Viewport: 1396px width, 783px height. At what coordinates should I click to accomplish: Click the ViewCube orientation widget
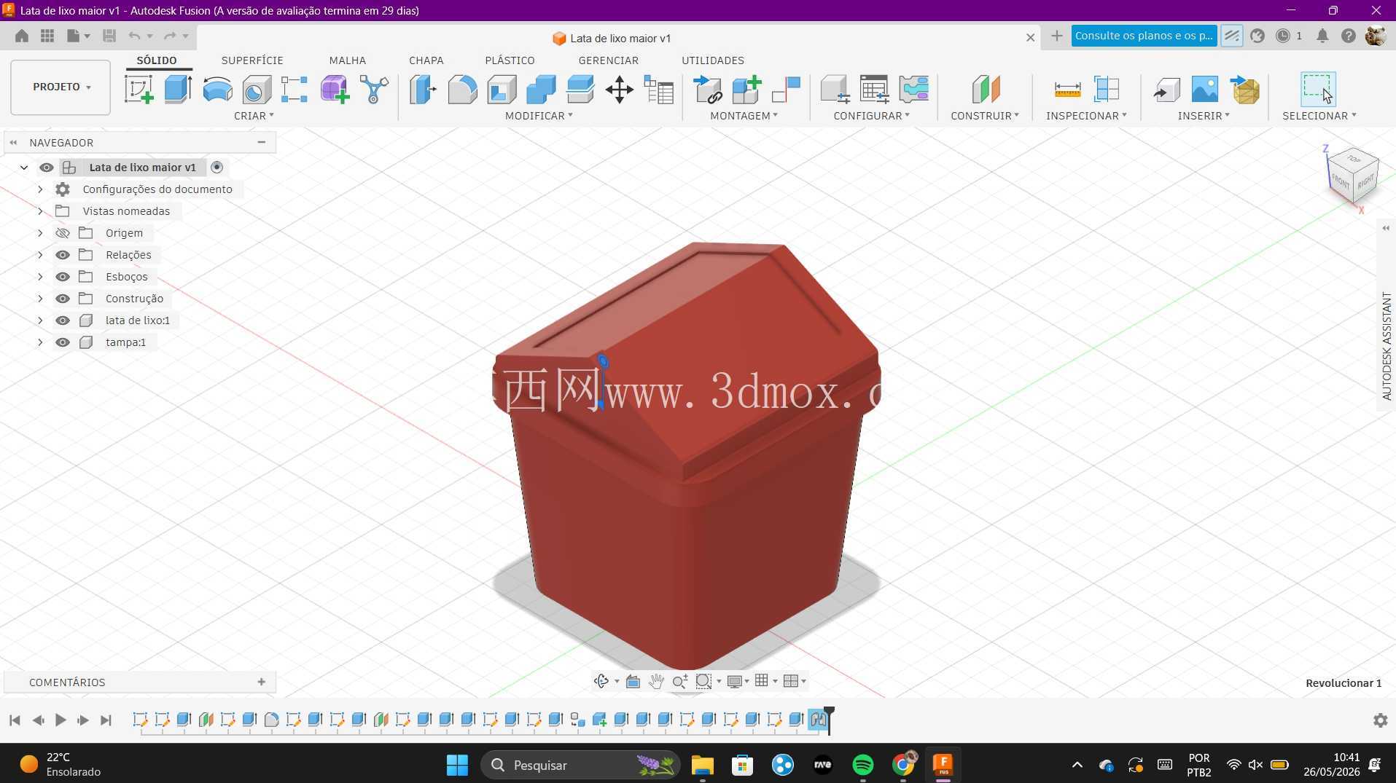pyautogui.click(x=1352, y=176)
